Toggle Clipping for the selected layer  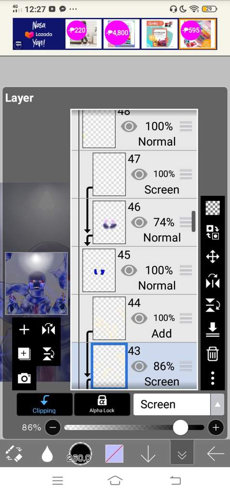[x=44, y=405]
